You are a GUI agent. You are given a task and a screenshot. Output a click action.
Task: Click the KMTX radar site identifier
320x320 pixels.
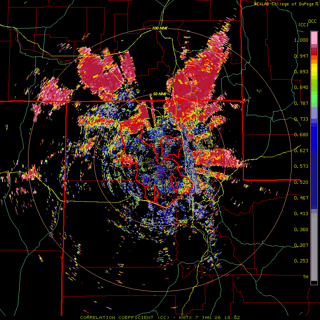pyautogui.click(x=186, y=318)
